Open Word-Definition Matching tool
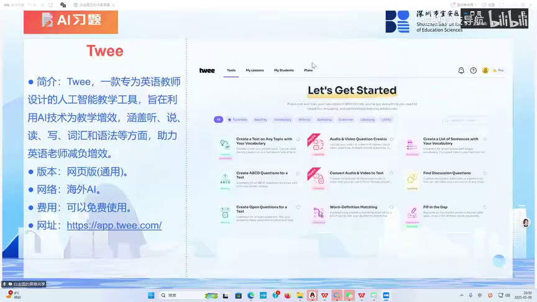This screenshot has width=537, height=302. point(354,207)
